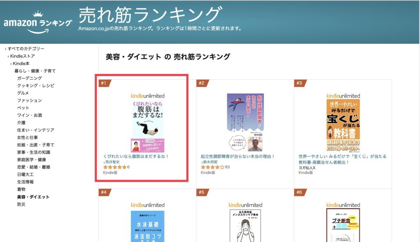420x242 pixels.
Task: Go up to Kindleストア category
Action: (x=21, y=56)
